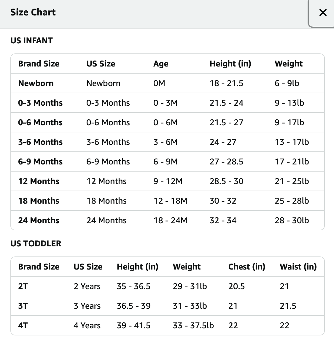Select the US INFANT section heading
Image resolution: width=334 pixels, height=347 pixels.
[x=31, y=40]
